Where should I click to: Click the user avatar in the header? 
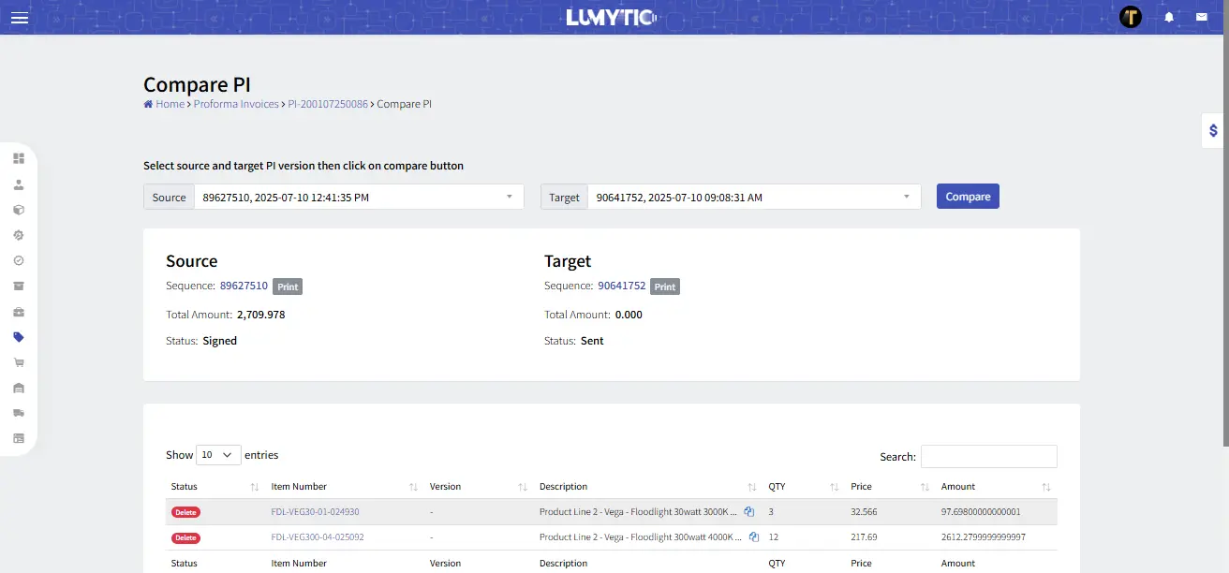tap(1131, 17)
